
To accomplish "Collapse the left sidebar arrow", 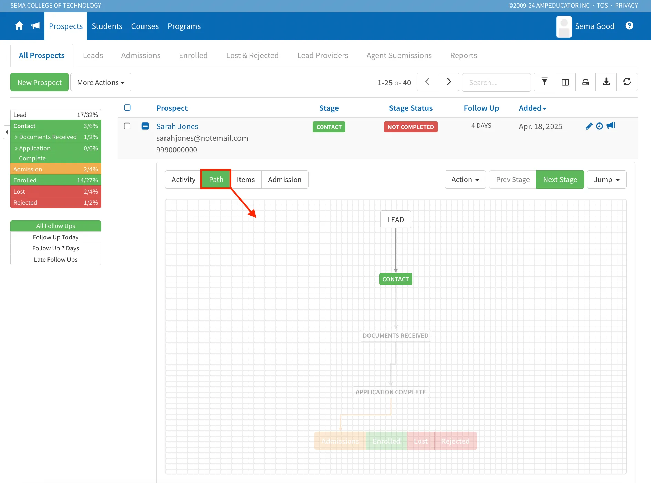I will point(7,132).
